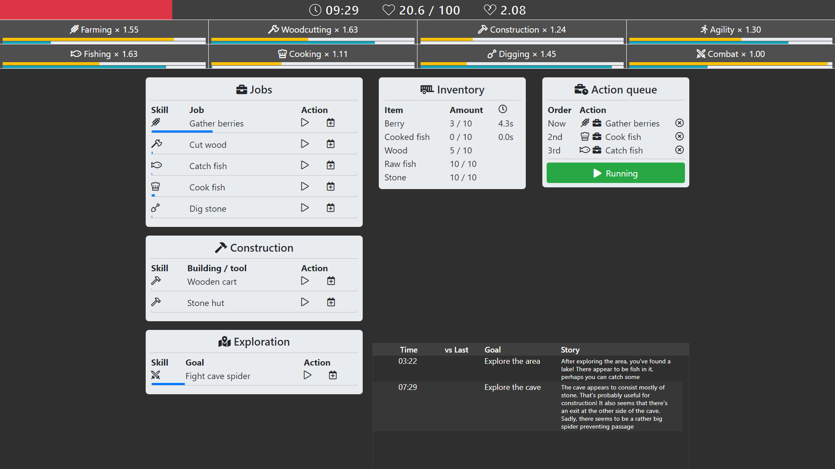Select the Combat skill panel
The height and width of the screenshot is (469, 835).
730,54
